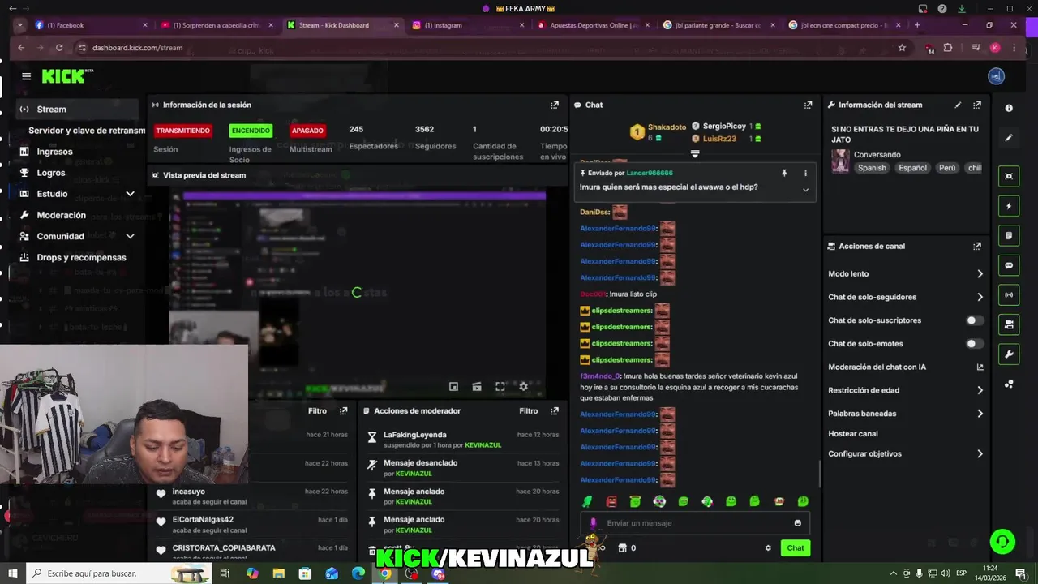Edit stream info with the pencil icon in its header
The image size is (1038, 584).
(958, 105)
